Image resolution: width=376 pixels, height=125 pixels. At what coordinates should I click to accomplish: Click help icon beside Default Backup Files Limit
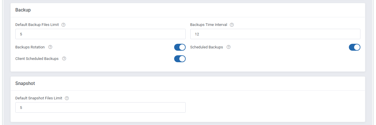click(64, 25)
